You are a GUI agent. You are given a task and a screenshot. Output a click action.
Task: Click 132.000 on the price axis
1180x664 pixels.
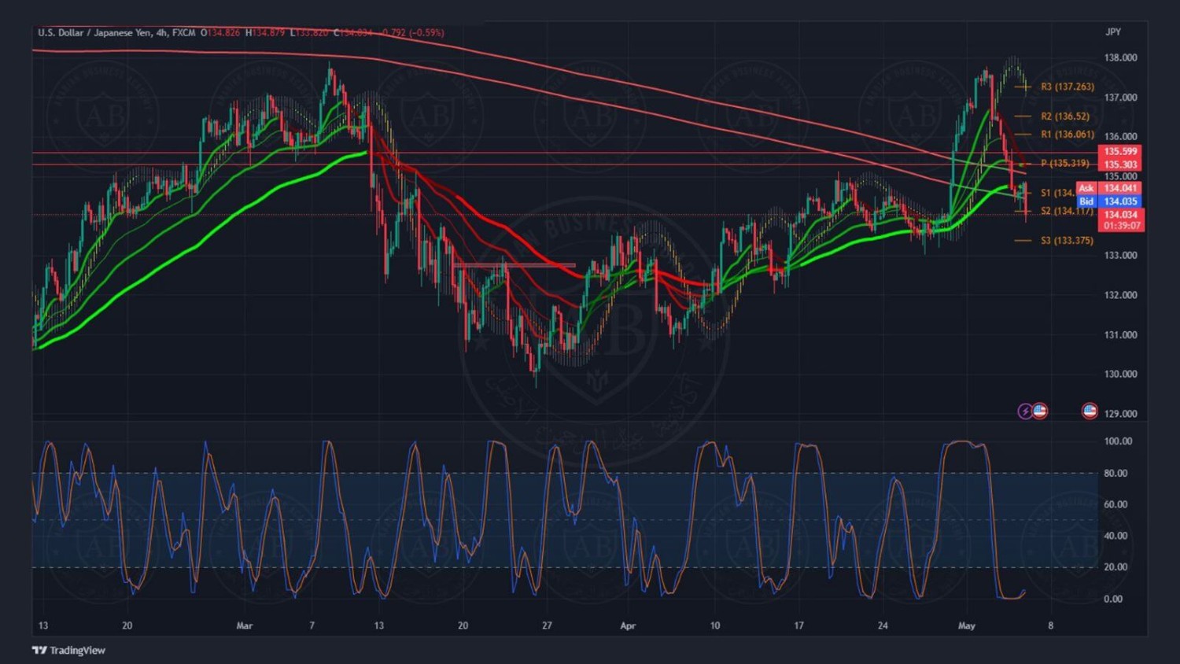(x=1120, y=295)
